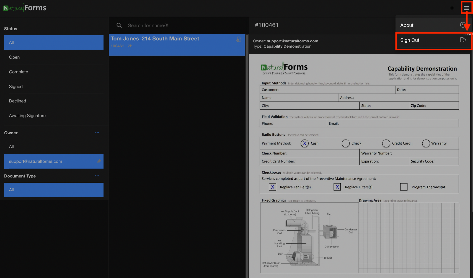Toggle Replace Fan Belt(s) checkbox
Screen dimensions: 473x278
[273, 187]
